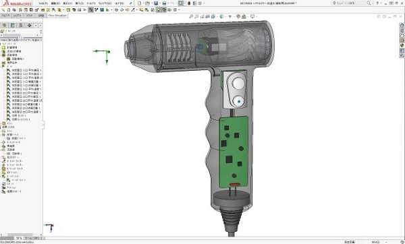Click the Help question mark icon

click(377, 3)
